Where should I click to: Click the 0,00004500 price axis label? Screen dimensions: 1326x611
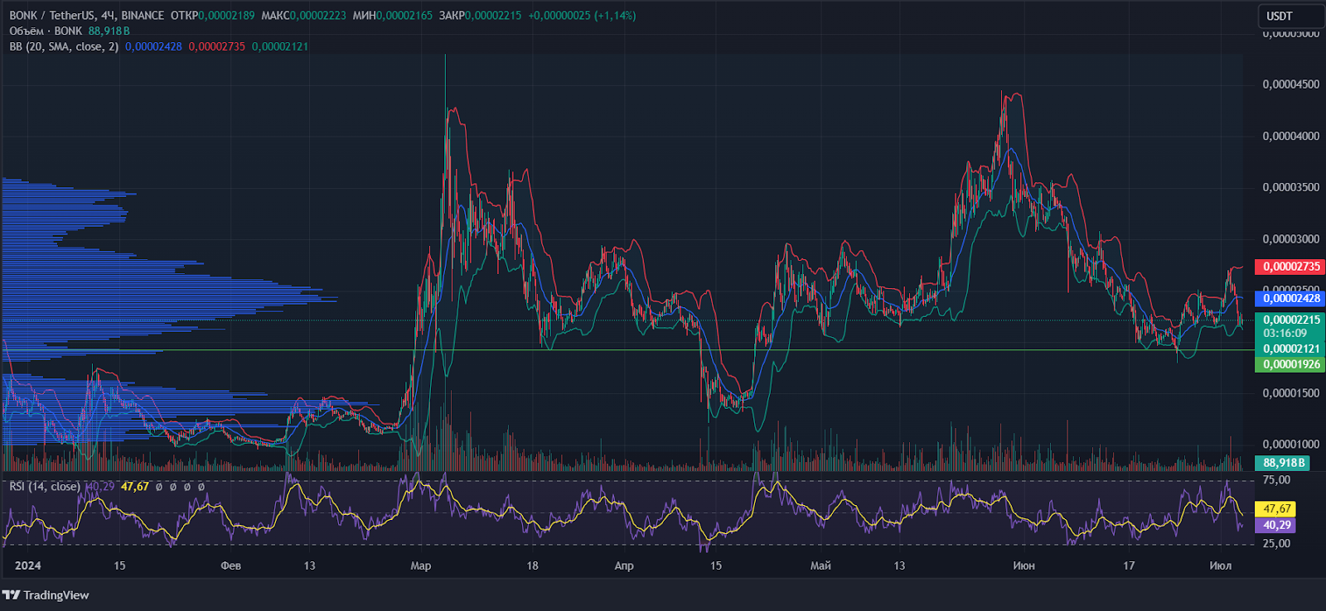tap(1291, 84)
